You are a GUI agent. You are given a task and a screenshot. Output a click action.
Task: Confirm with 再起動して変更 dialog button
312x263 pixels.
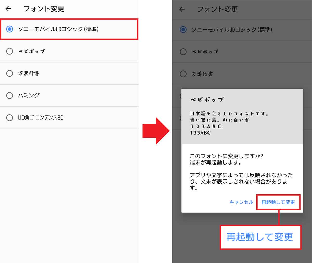(278, 202)
